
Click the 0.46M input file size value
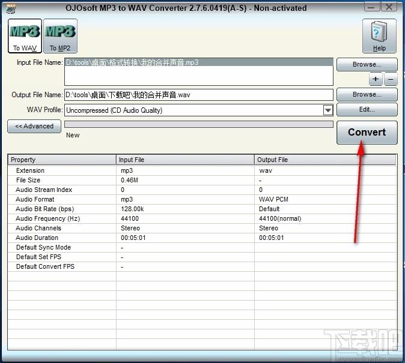coord(129,180)
